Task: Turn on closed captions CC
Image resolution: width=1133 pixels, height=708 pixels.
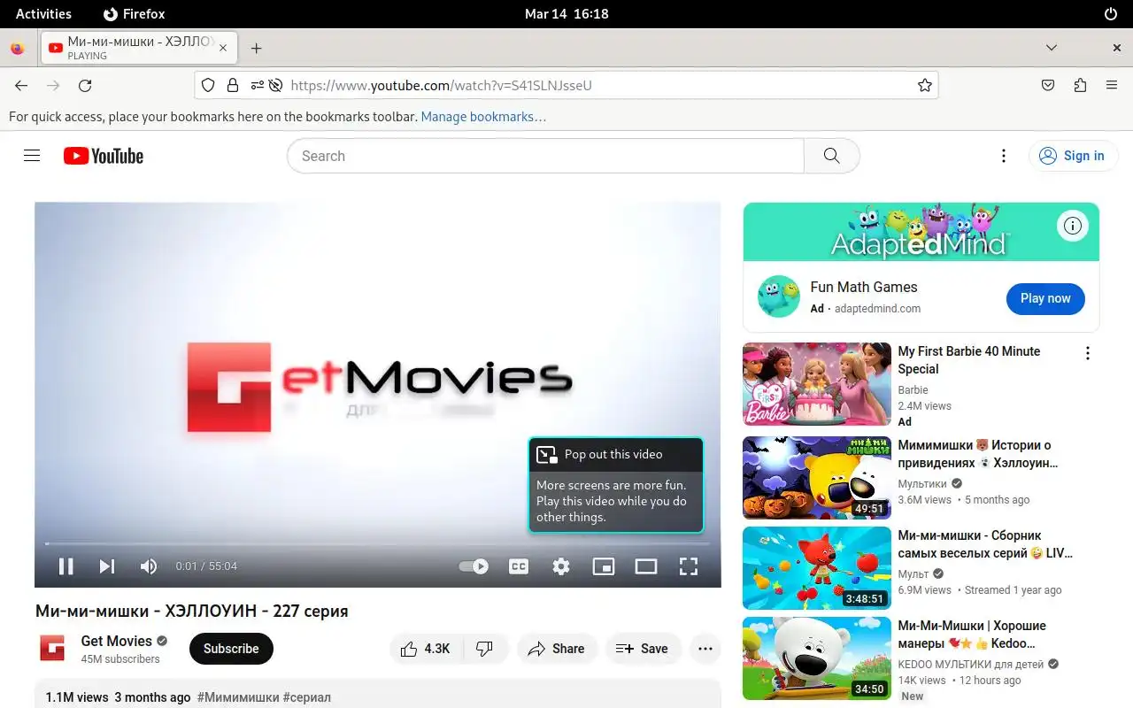Action: click(519, 566)
